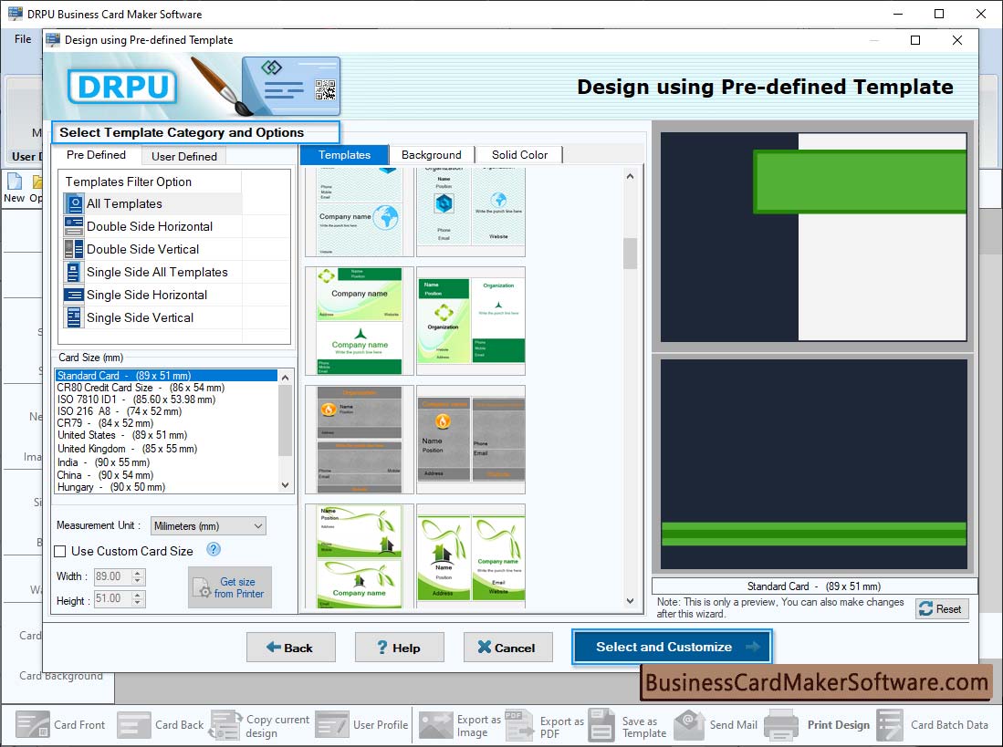The height and width of the screenshot is (747, 1003).
Task: Select CR80 Credit Card Size entry
Action: click(x=166, y=388)
